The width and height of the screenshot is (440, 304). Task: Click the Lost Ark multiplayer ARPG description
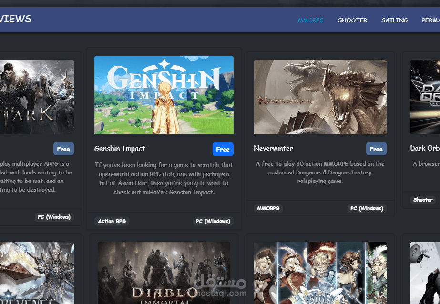click(x=36, y=177)
